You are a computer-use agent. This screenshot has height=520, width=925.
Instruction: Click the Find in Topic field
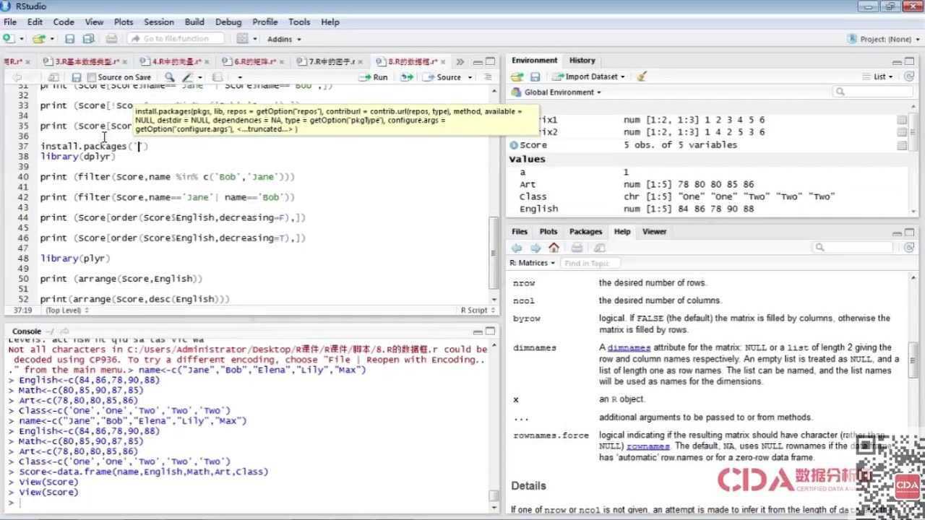(590, 264)
